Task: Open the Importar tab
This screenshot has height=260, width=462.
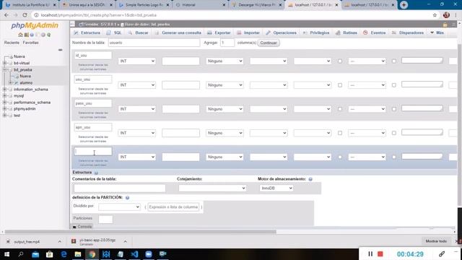Action: coord(248,32)
